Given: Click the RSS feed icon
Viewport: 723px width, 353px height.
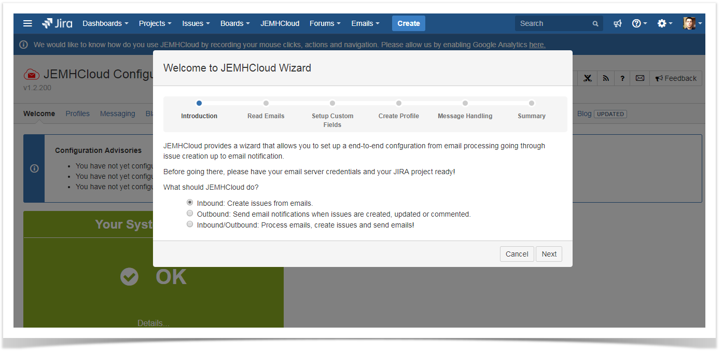Looking at the screenshot, I should [x=605, y=78].
